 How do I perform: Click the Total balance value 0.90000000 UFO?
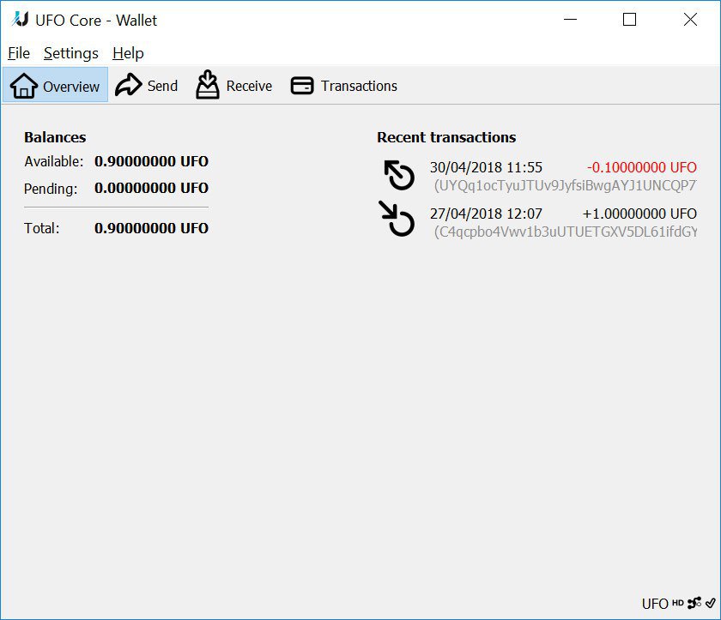[x=151, y=228]
